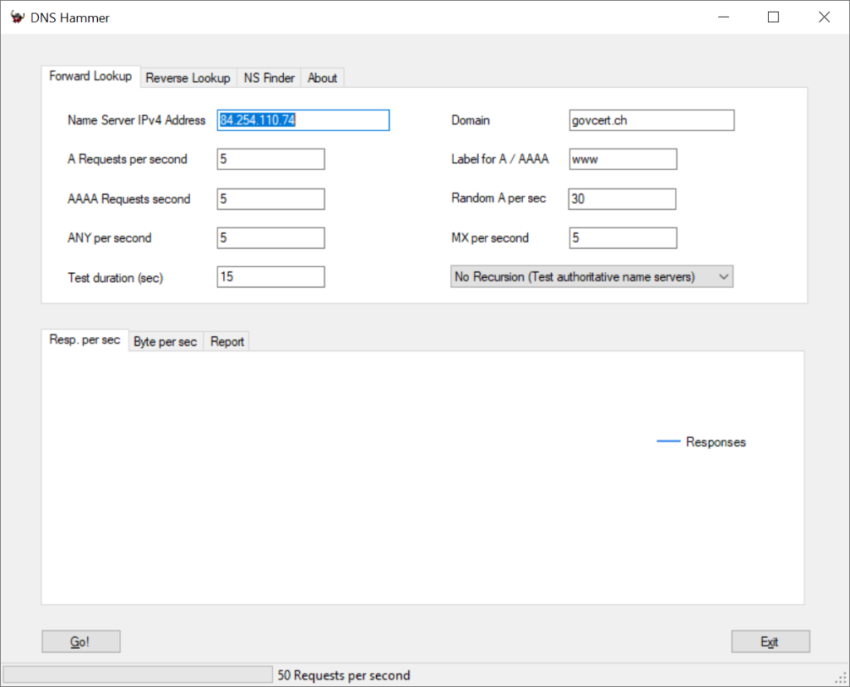Viewport: 850px width, 687px height.
Task: Open the NS Finder tab
Action: [x=268, y=77]
